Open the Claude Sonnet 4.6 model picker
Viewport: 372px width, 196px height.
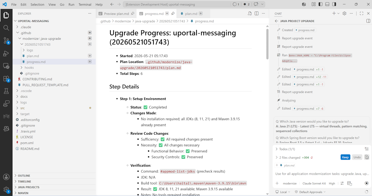314,183
